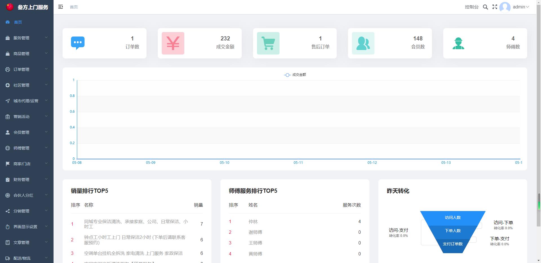The height and width of the screenshot is (263, 541).
Task: Click the 销量 column header
Action: 198,205
